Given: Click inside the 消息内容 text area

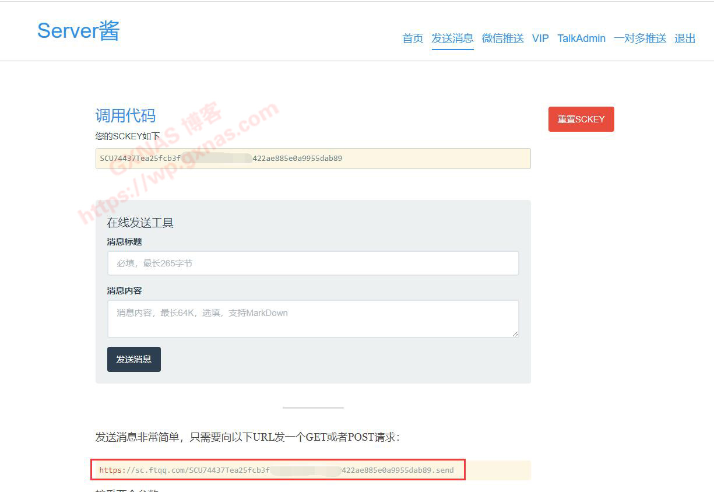Looking at the screenshot, I should pos(313,318).
